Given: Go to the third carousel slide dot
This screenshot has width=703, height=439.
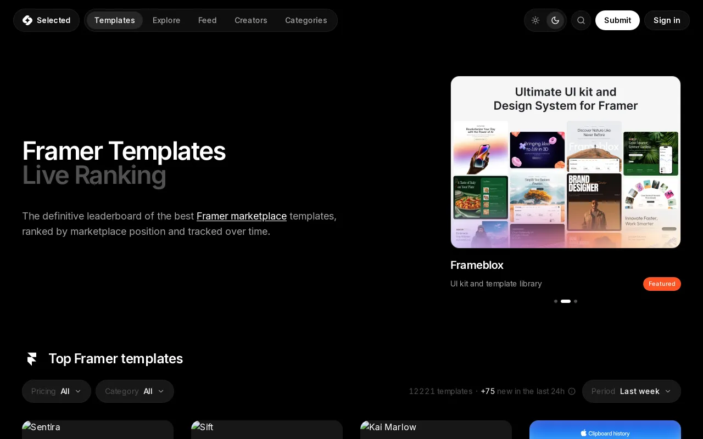Looking at the screenshot, I should click(x=576, y=301).
